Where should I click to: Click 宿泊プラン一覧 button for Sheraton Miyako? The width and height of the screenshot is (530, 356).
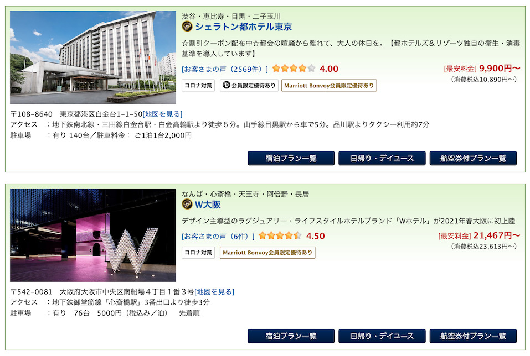291,158
